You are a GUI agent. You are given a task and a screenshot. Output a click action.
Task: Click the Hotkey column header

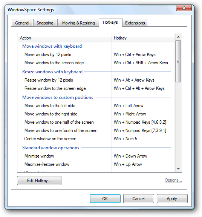point(143,38)
